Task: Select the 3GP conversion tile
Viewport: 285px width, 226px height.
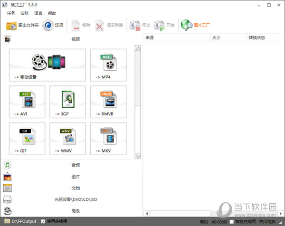Action: coord(67,102)
